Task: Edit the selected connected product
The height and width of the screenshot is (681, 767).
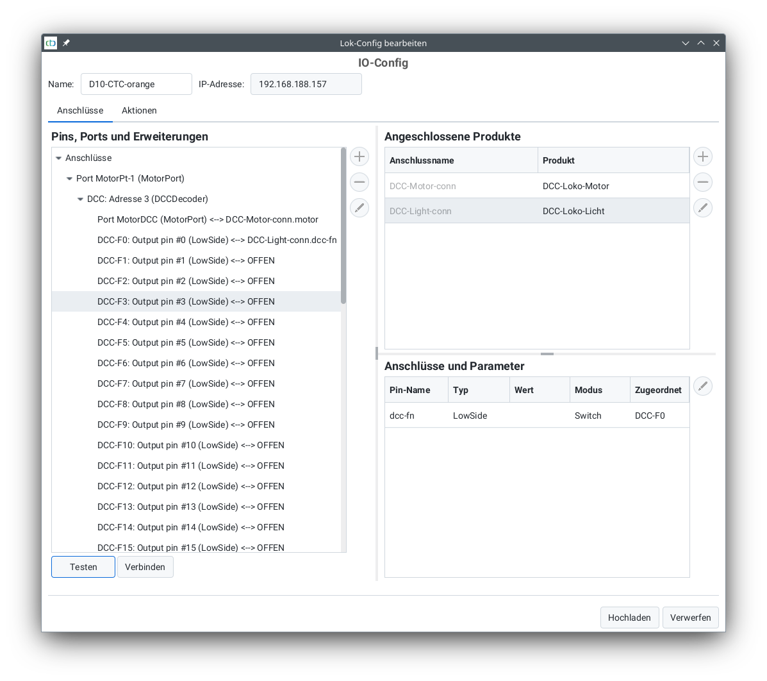Action: click(703, 208)
